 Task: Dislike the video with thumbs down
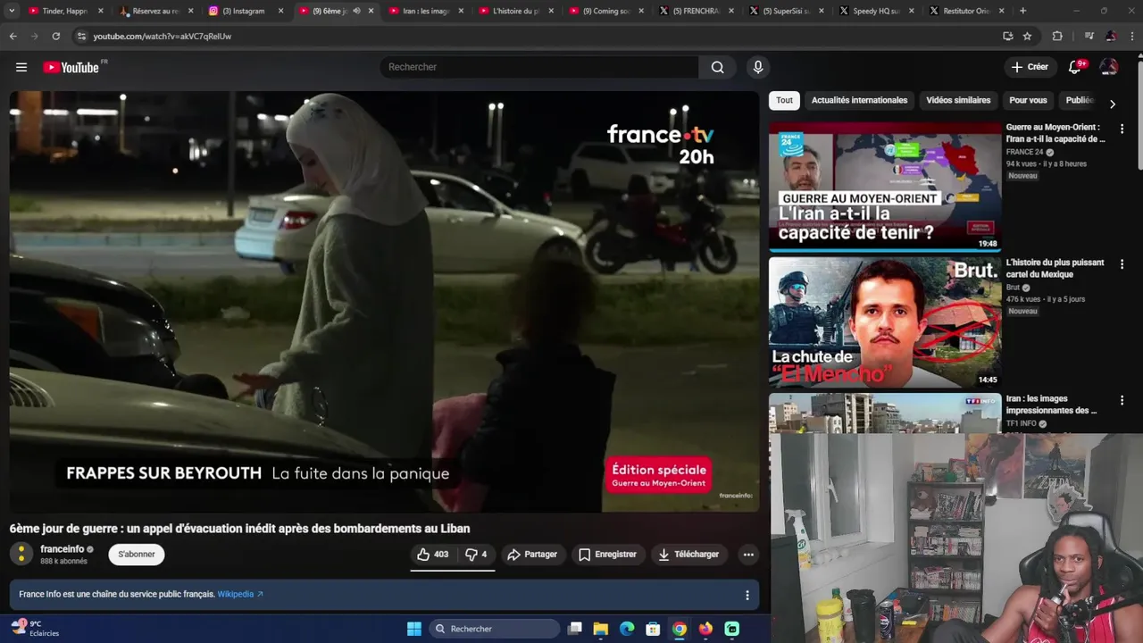tap(476, 555)
